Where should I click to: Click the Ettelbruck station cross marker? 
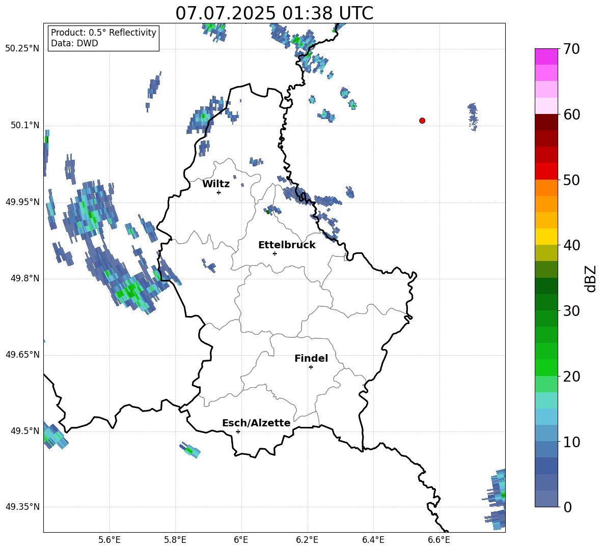275,253
